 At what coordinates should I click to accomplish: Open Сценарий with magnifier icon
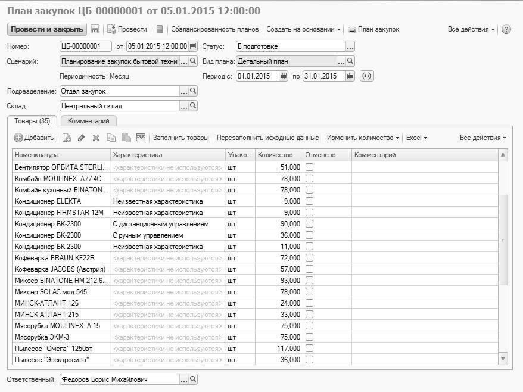[193, 61]
